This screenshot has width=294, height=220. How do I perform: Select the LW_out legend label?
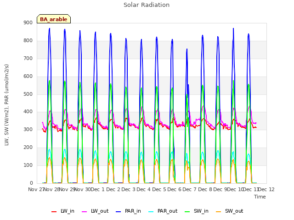(100, 211)
